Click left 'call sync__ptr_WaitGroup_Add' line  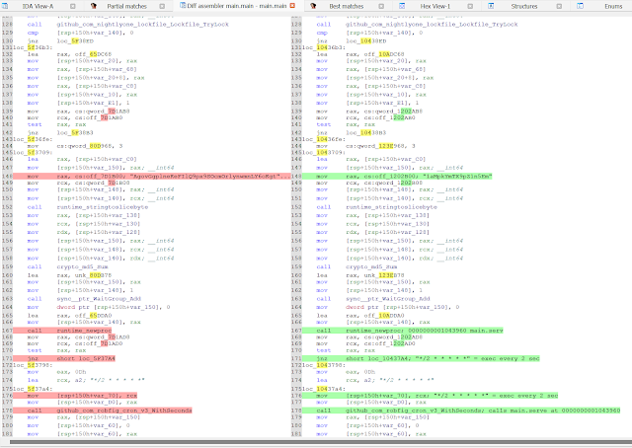point(84,299)
